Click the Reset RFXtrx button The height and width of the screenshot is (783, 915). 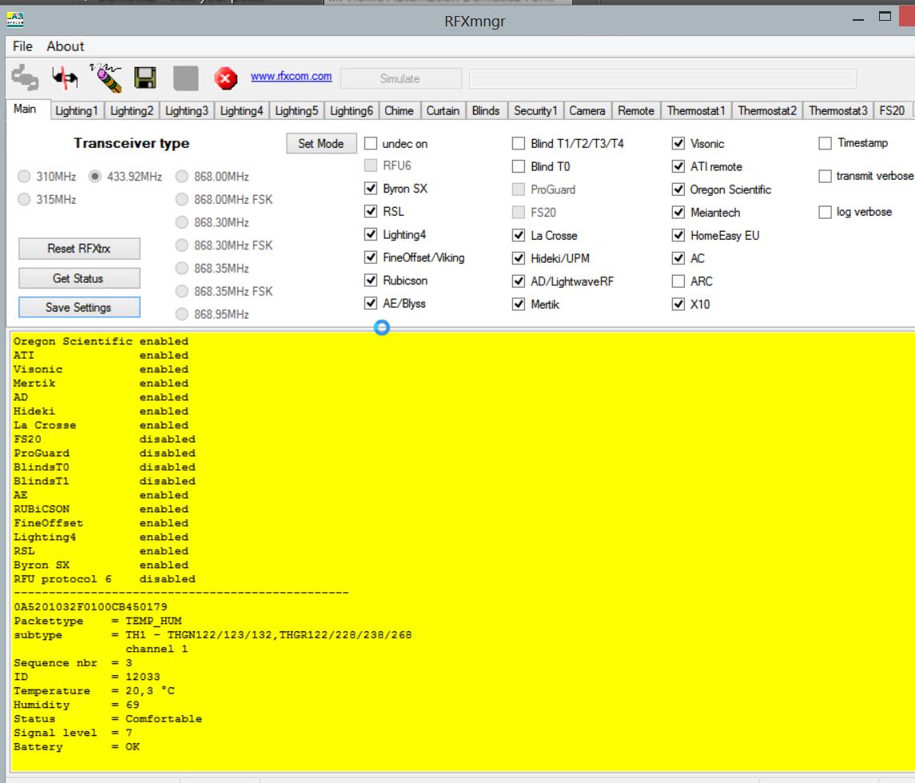coord(79,248)
